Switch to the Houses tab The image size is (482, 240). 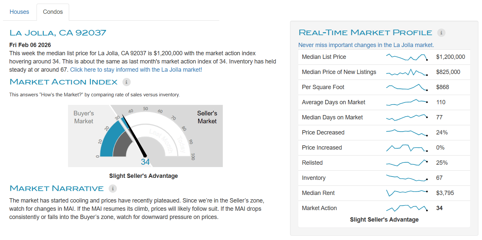pyautogui.click(x=19, y=12)
